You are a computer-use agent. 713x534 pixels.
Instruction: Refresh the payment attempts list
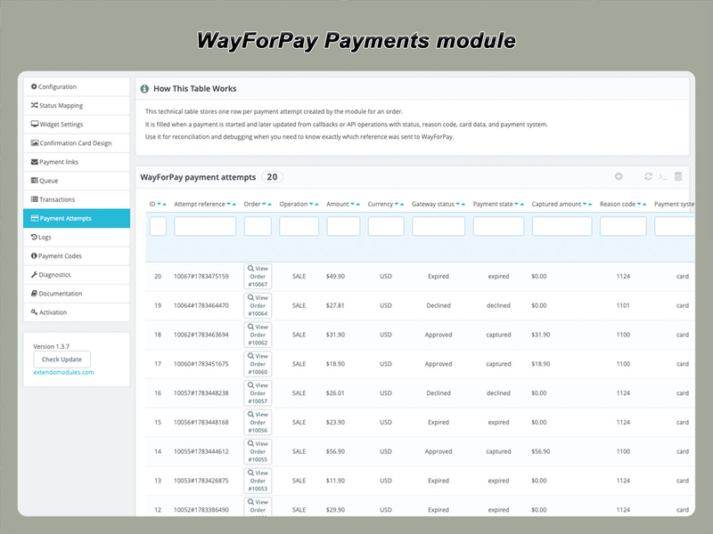click(649, 176)
